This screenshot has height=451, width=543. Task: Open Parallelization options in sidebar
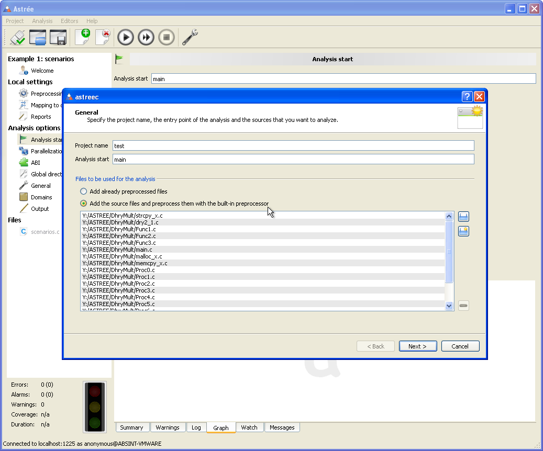40,151
